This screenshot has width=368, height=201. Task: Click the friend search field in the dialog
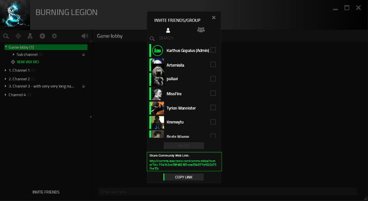[184, 38]
